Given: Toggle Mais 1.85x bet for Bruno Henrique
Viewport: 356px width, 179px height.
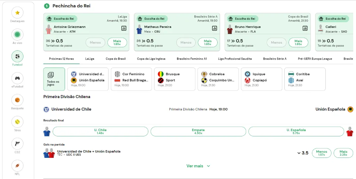Looking at the screenshot, I should (298, 42).
